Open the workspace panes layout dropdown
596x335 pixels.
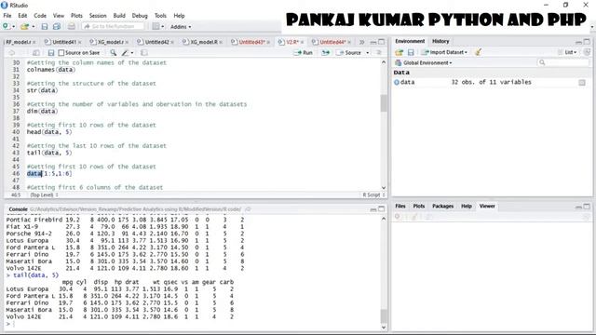tap(157, 27)
